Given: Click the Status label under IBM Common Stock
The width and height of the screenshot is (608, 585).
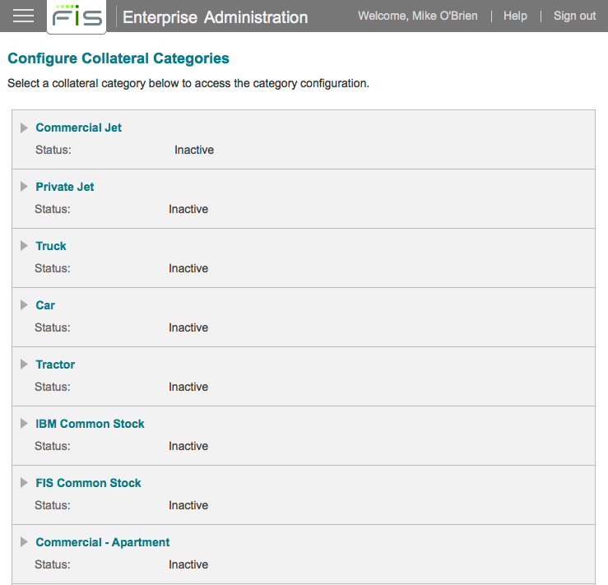Looking at the screenshot, I should click(53, 446).
